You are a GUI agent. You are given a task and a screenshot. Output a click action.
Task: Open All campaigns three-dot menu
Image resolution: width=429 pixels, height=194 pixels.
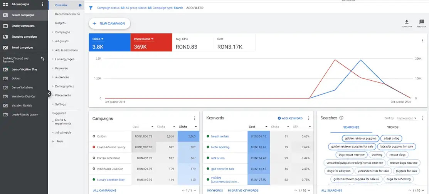43,4
